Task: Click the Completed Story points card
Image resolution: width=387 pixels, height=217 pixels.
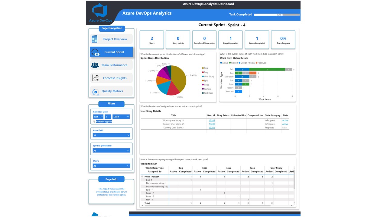Action: click(x=204, y=39)
